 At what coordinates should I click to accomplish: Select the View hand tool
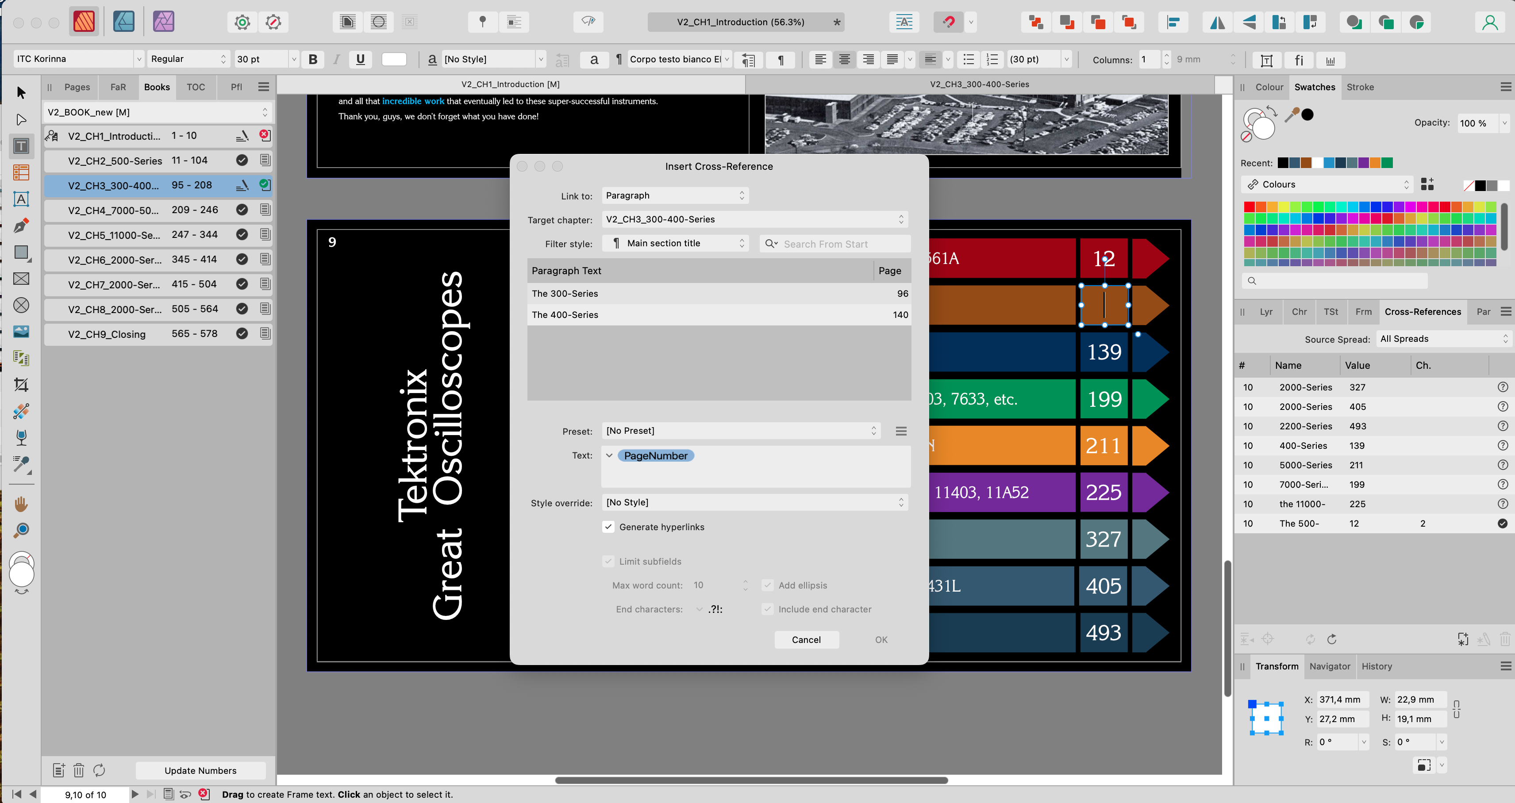click(x=21, y=504)
